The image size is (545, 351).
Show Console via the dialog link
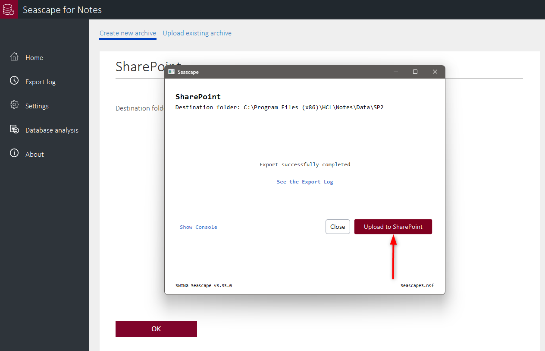198,227
